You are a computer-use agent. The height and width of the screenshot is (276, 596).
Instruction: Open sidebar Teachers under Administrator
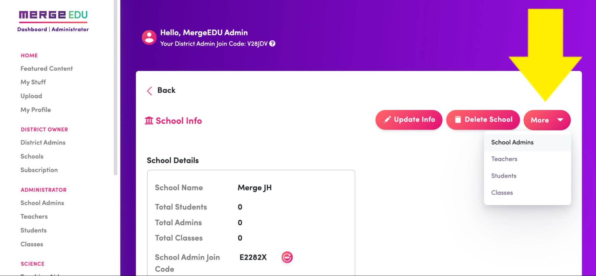click(x=34, y=216)
